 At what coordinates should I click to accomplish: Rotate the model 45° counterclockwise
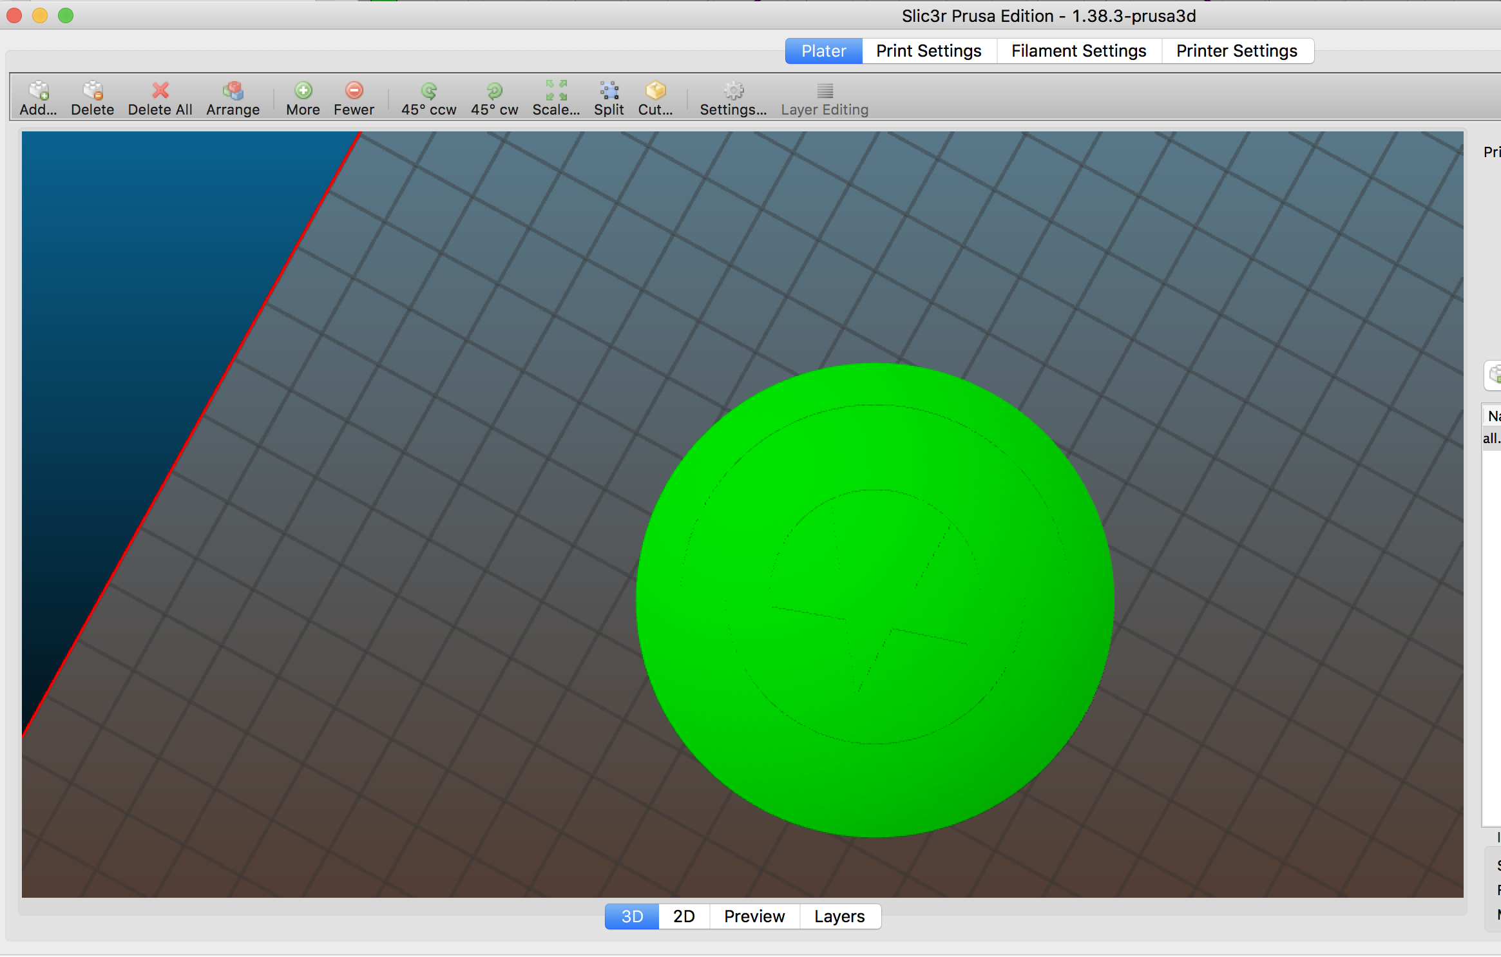[427, 97]
